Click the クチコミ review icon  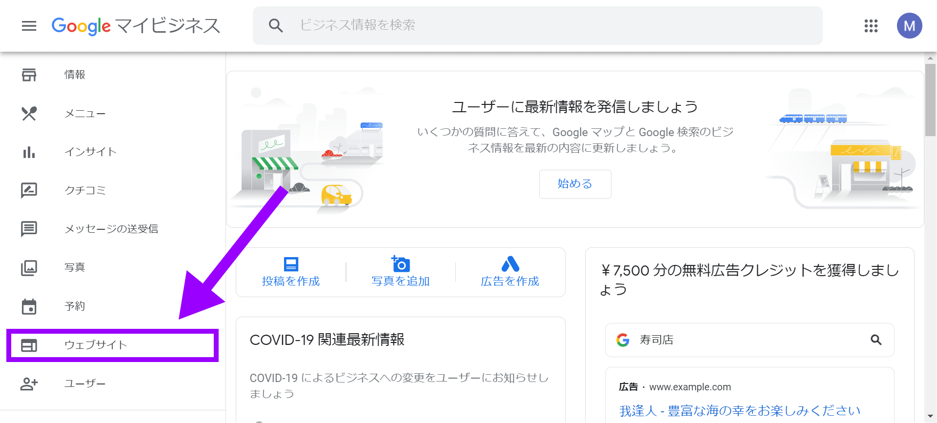29,190
